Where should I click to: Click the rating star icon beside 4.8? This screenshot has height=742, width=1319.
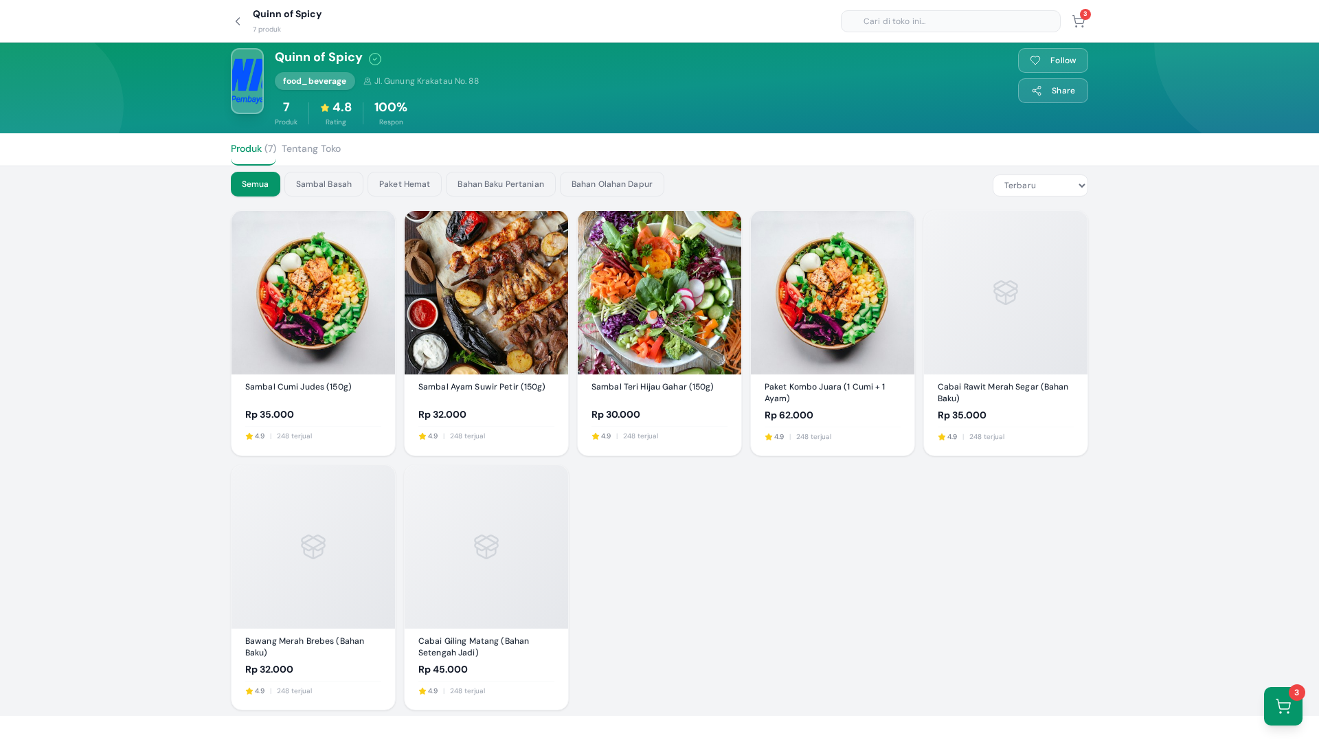pyautogui.click(x=325, y=108)
